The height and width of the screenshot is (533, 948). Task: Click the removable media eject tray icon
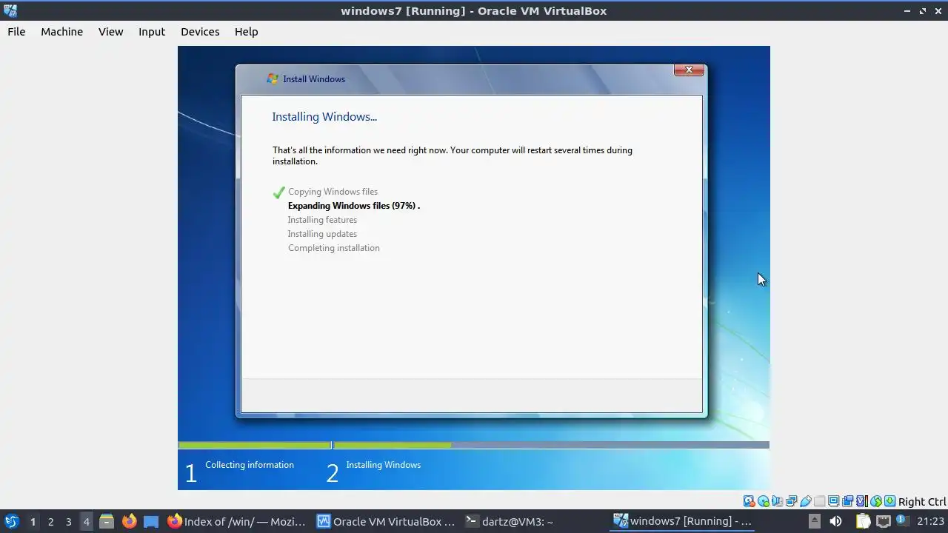pyautogui.click(x=814, y=521)
